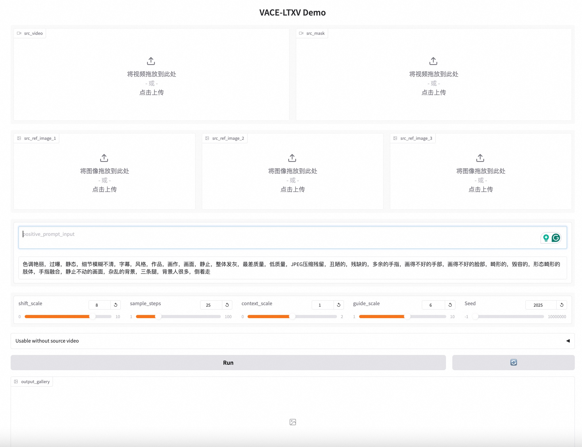The width and height of the screenshot is (582, 447).
Task: Click upload icon in src_ref_image_3 box
Action: coord(480,158)
